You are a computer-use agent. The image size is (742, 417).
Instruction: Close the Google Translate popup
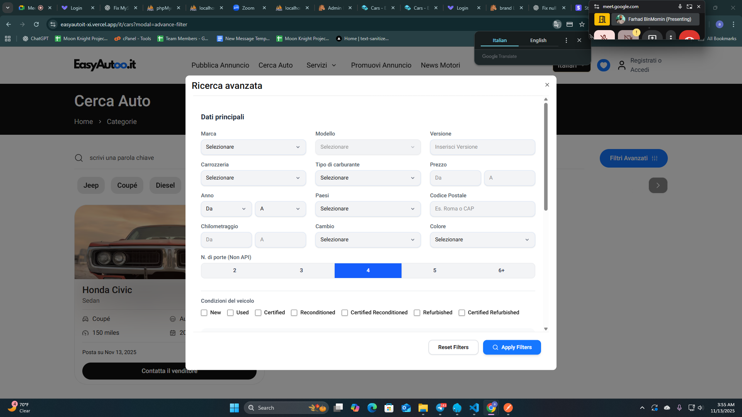[579, 41]
